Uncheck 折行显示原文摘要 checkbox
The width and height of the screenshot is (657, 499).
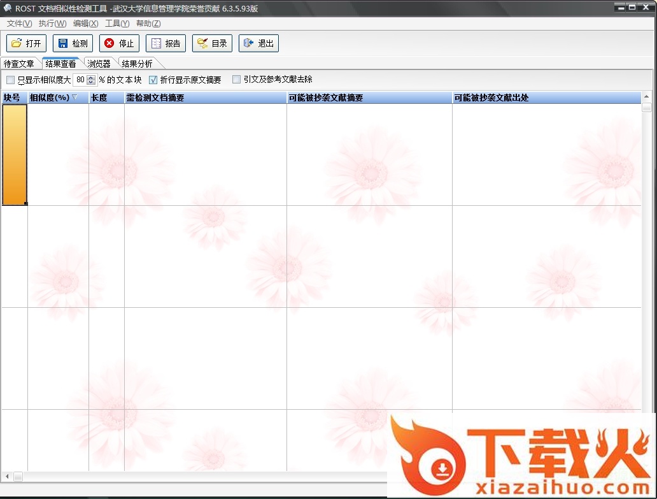click(x=153, y=80)
